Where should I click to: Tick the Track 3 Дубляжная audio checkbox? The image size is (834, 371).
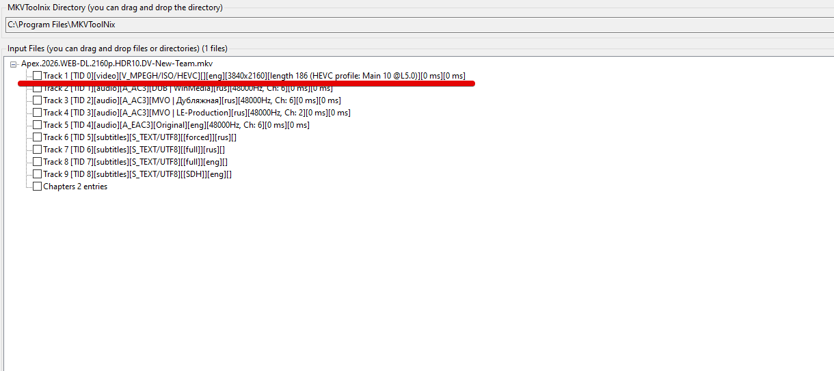37,100
